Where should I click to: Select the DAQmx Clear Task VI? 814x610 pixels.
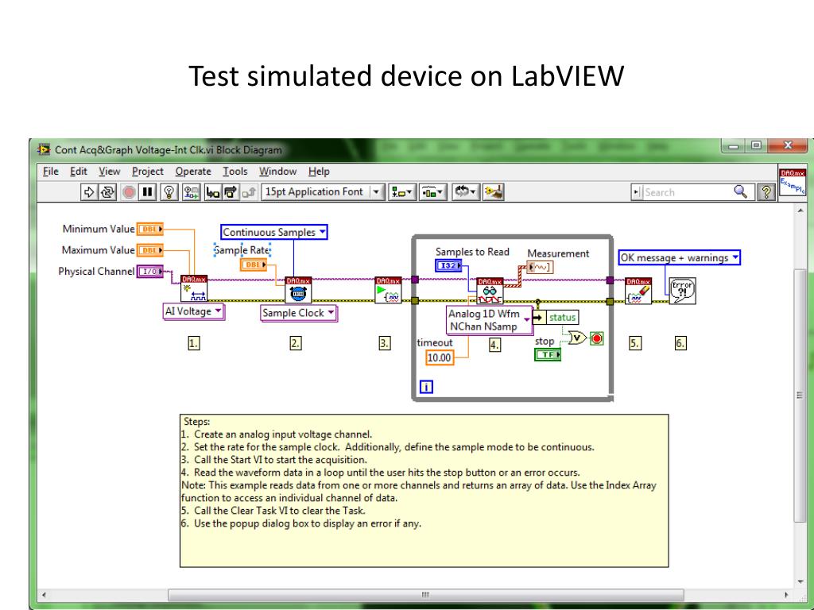point(638,291)
